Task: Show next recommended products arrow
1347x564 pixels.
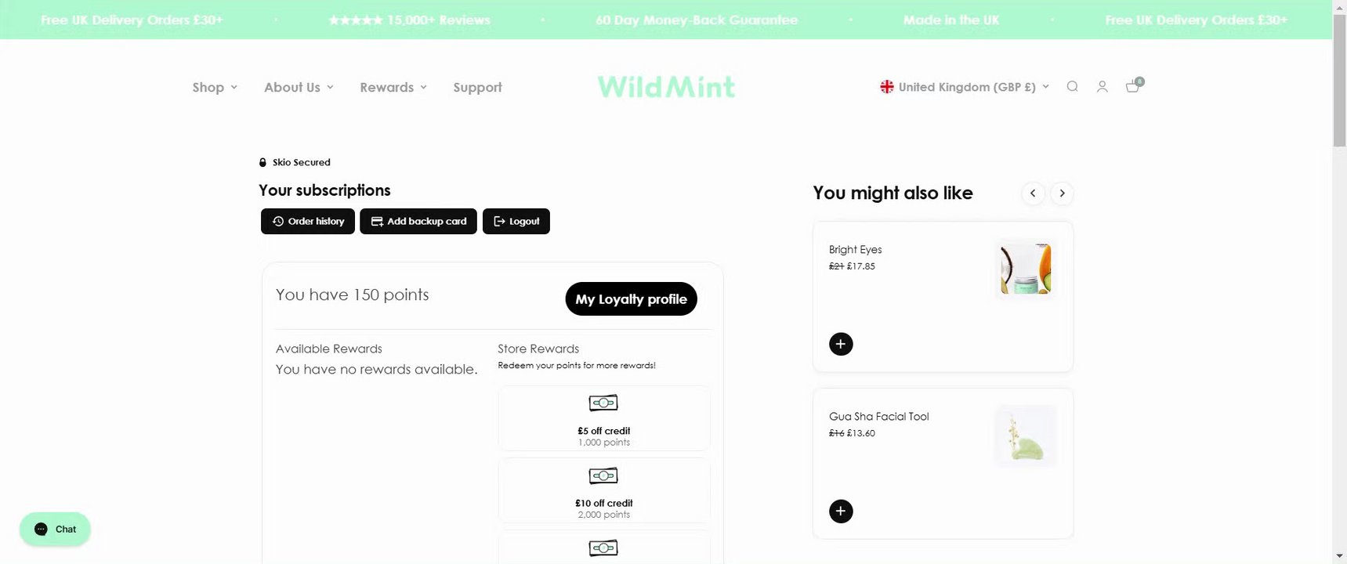Action: (1062, 193)
